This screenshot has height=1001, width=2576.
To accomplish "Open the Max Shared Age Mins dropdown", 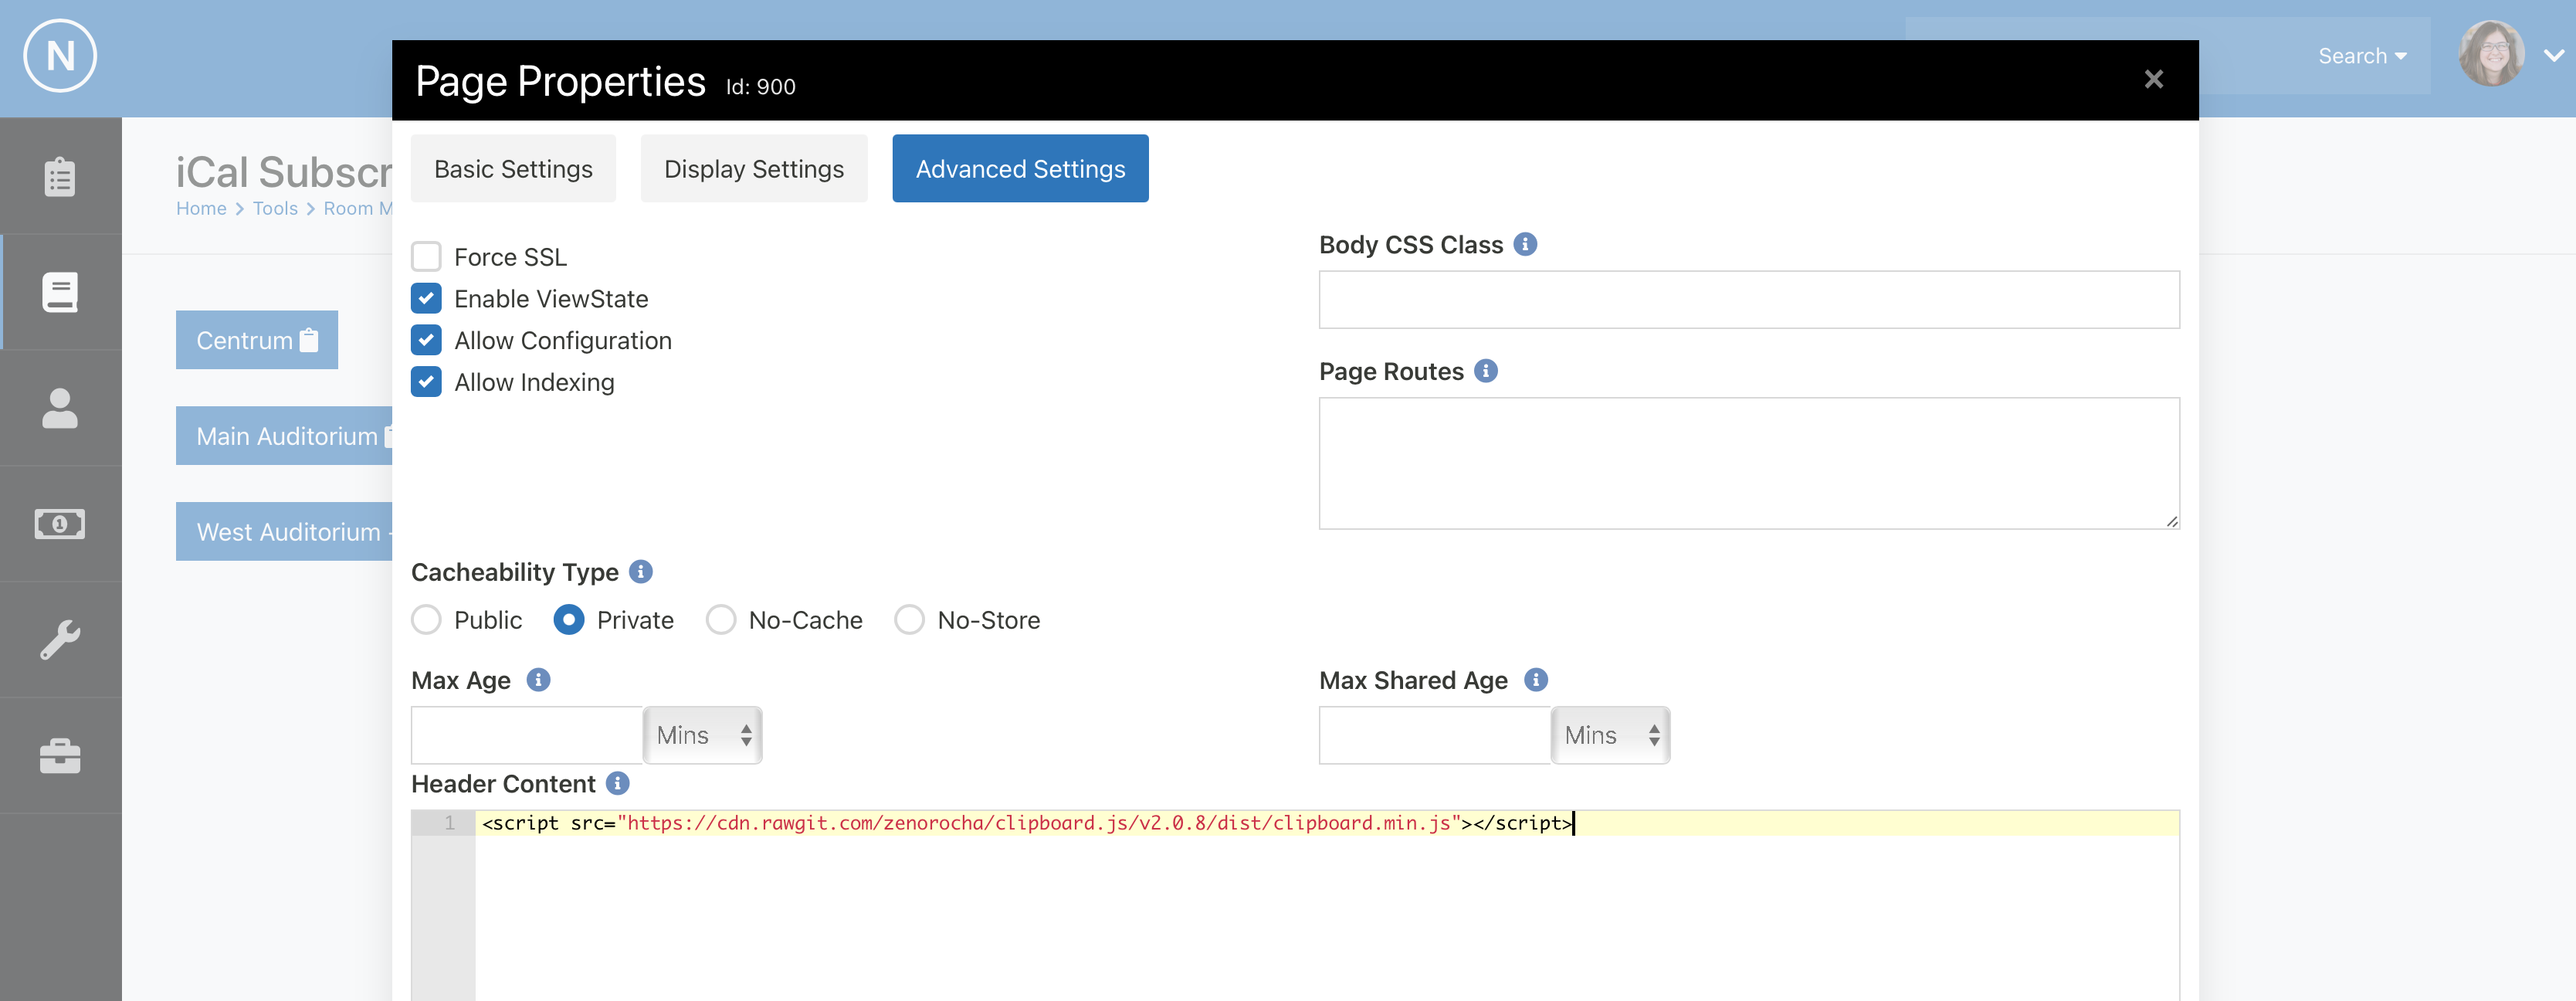I will click(1610, 735).
